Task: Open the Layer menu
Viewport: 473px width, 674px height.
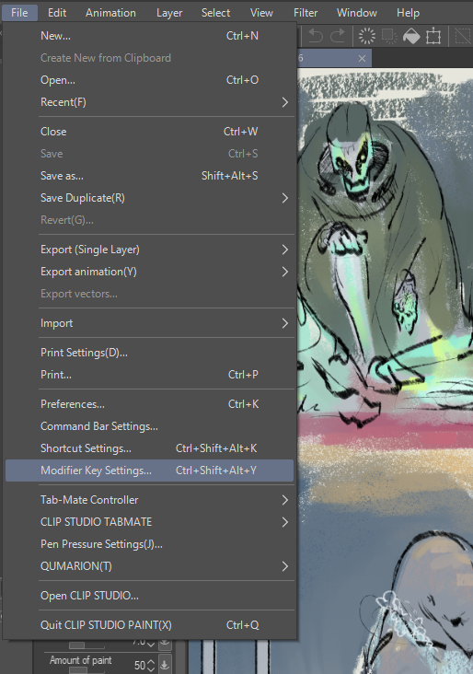Action: (x=169, y=13)
